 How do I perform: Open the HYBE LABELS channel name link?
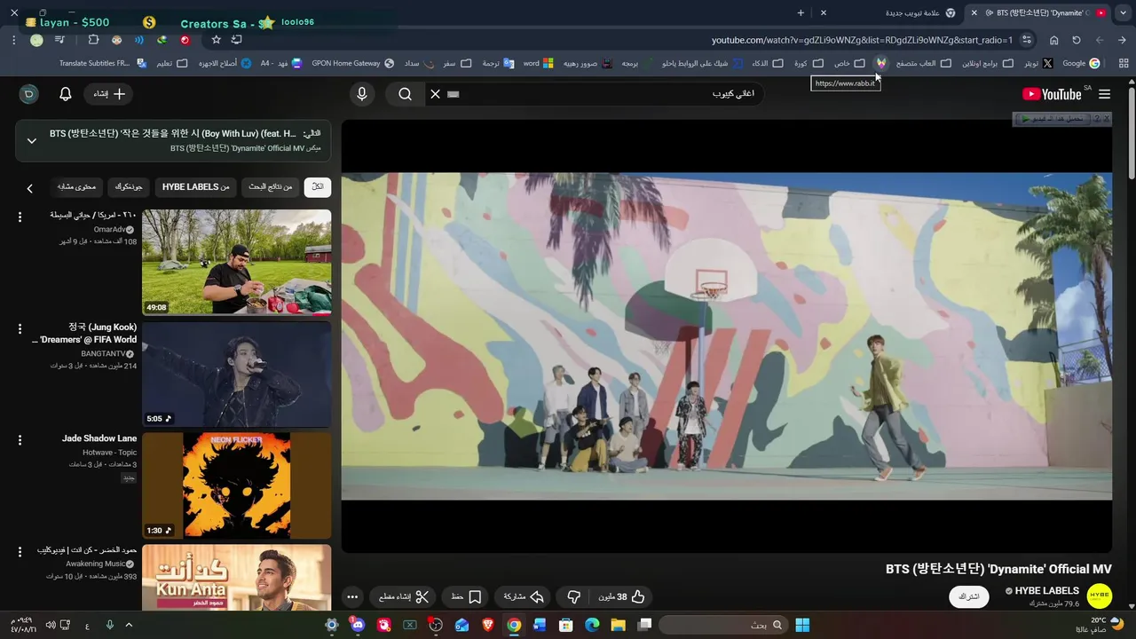point(1047,591)
